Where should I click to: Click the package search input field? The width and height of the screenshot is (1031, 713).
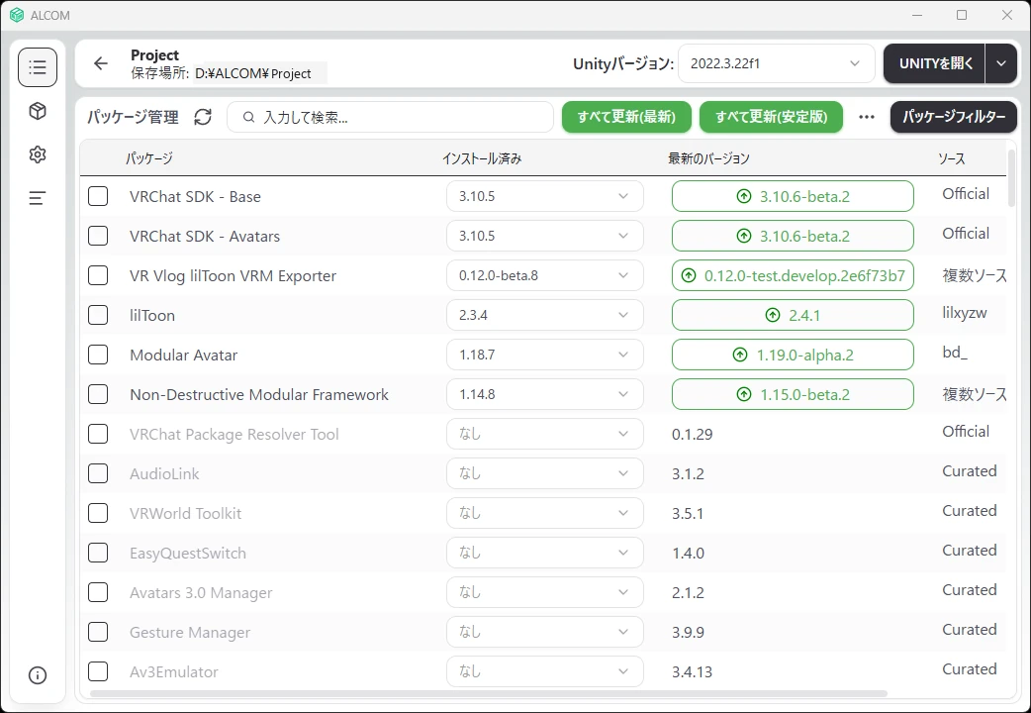click(x=391, y=117)
